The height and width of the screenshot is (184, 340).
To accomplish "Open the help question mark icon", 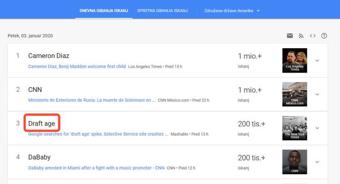I will (324, 36).
